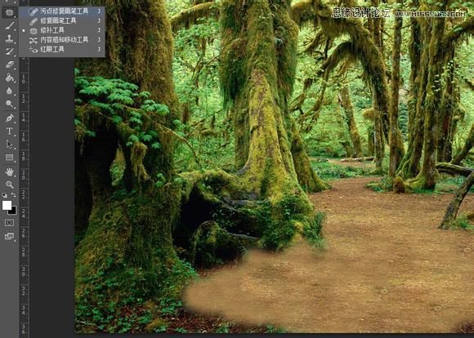Reset to default foreground and background colors

tap(4, 195)
